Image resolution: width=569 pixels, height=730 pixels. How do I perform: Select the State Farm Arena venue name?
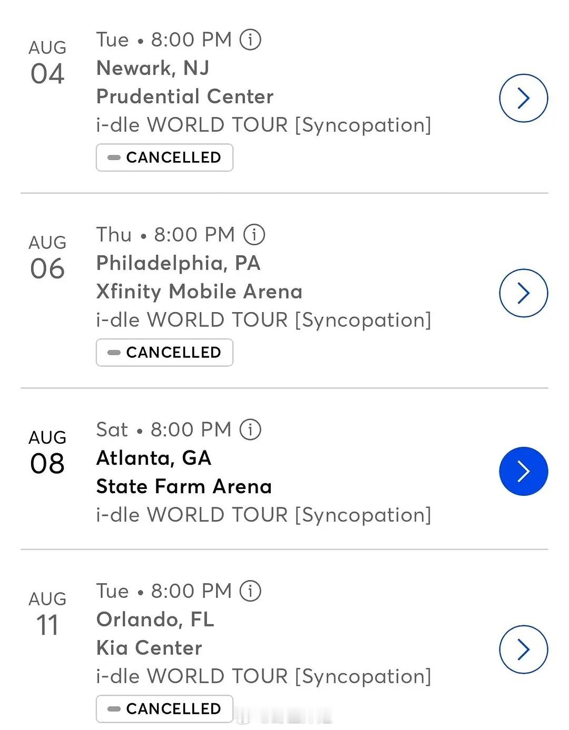[x=184, y=486]
